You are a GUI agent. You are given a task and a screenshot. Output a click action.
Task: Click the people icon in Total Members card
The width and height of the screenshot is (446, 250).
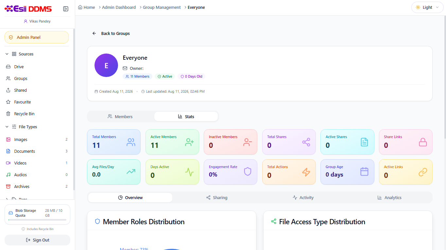[131, 142]
